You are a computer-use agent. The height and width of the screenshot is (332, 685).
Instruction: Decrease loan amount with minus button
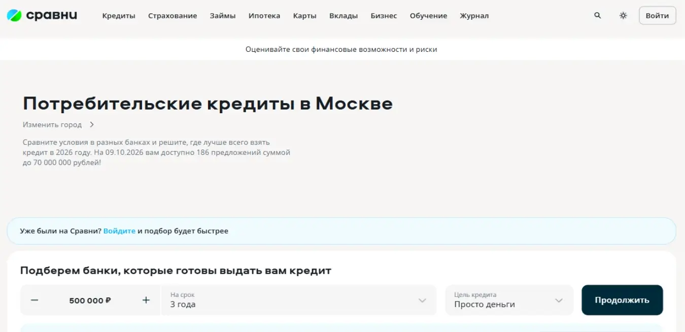[x=35, y=300]
